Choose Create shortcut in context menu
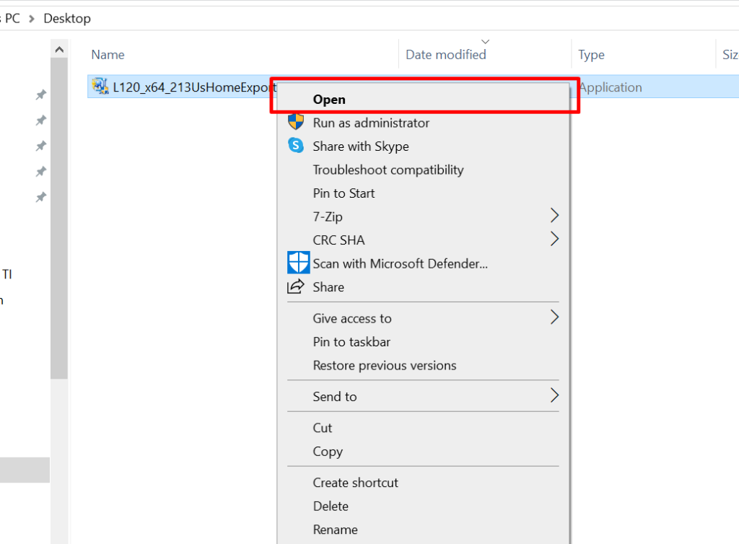Image resolution: width=739 pixels, height=544 pixels. pyautogui.click(x=355, y=483)
